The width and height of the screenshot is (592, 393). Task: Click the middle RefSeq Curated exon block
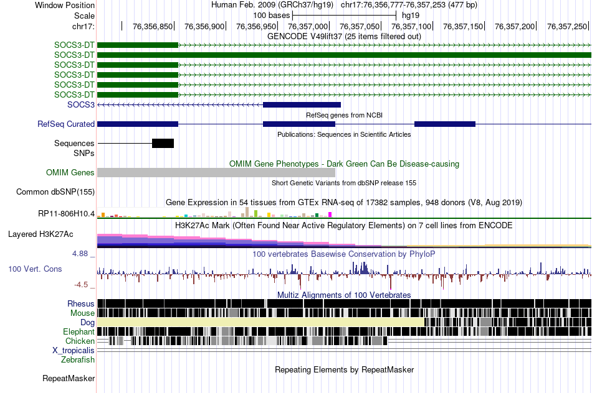pos(299,124)
